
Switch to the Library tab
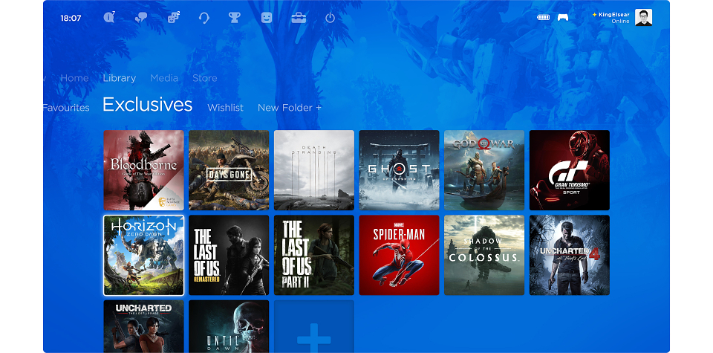[x=119, y=78]
